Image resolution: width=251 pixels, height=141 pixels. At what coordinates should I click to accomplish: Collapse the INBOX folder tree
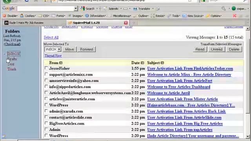click(x=4, y=54)
